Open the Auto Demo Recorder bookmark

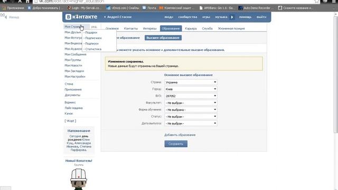(x=256, y=8)
